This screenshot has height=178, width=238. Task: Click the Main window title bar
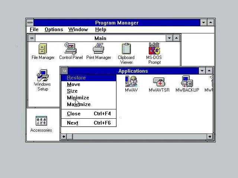100,38
